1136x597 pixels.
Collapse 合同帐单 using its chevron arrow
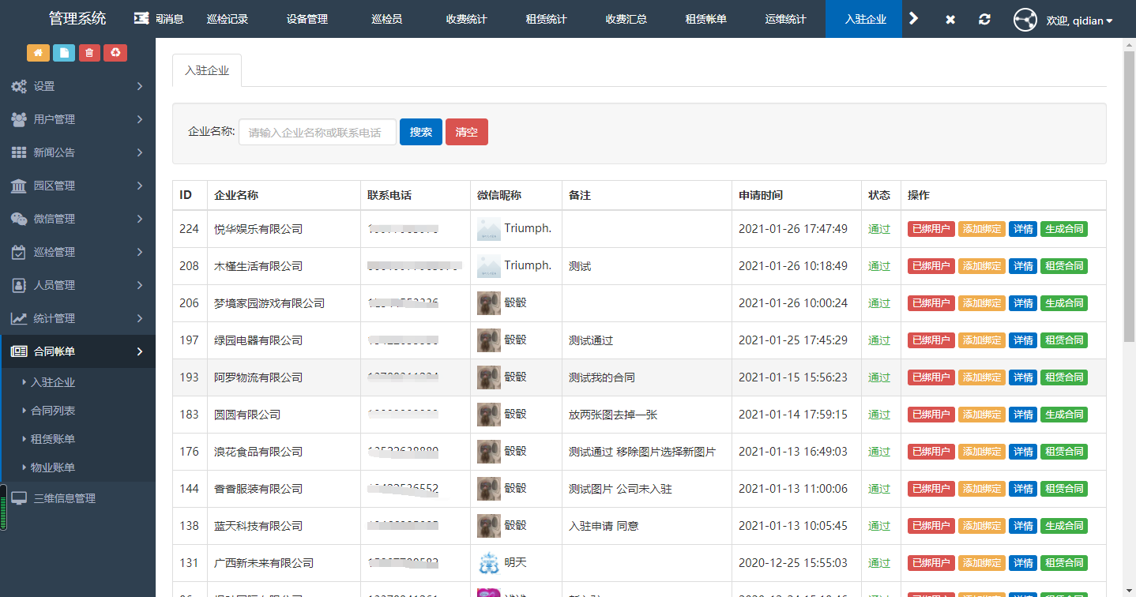tap(140, 351)
